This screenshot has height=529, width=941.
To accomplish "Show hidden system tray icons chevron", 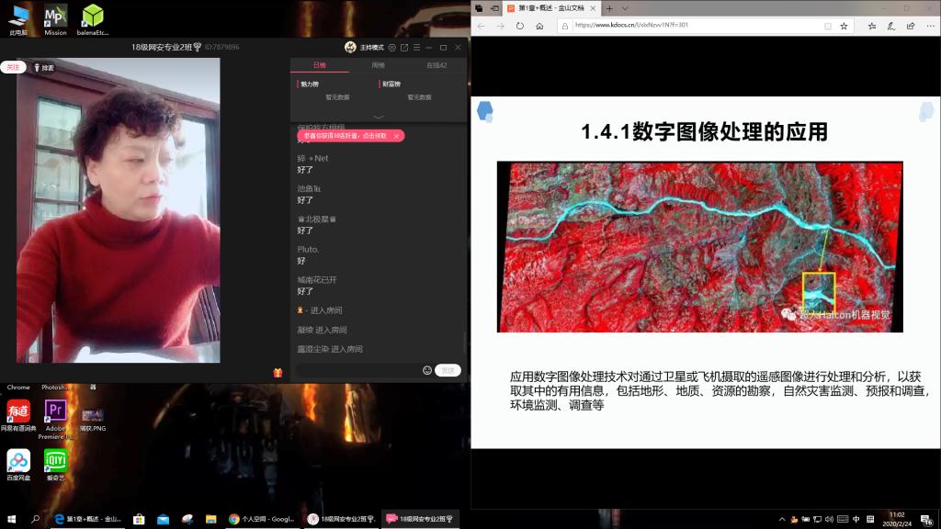I will pyautogui.click(x=781, y=520).
